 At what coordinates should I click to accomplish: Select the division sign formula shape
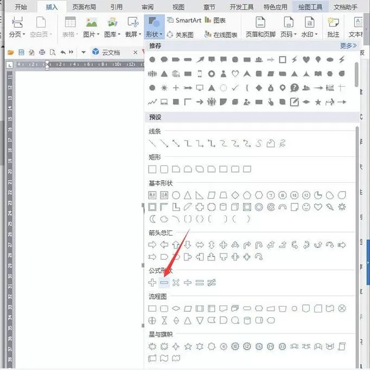(188, 282)
